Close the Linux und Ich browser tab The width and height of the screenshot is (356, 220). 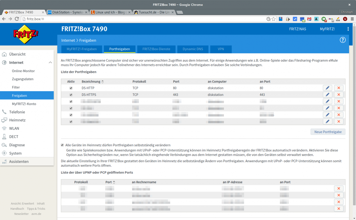(129, 13)
